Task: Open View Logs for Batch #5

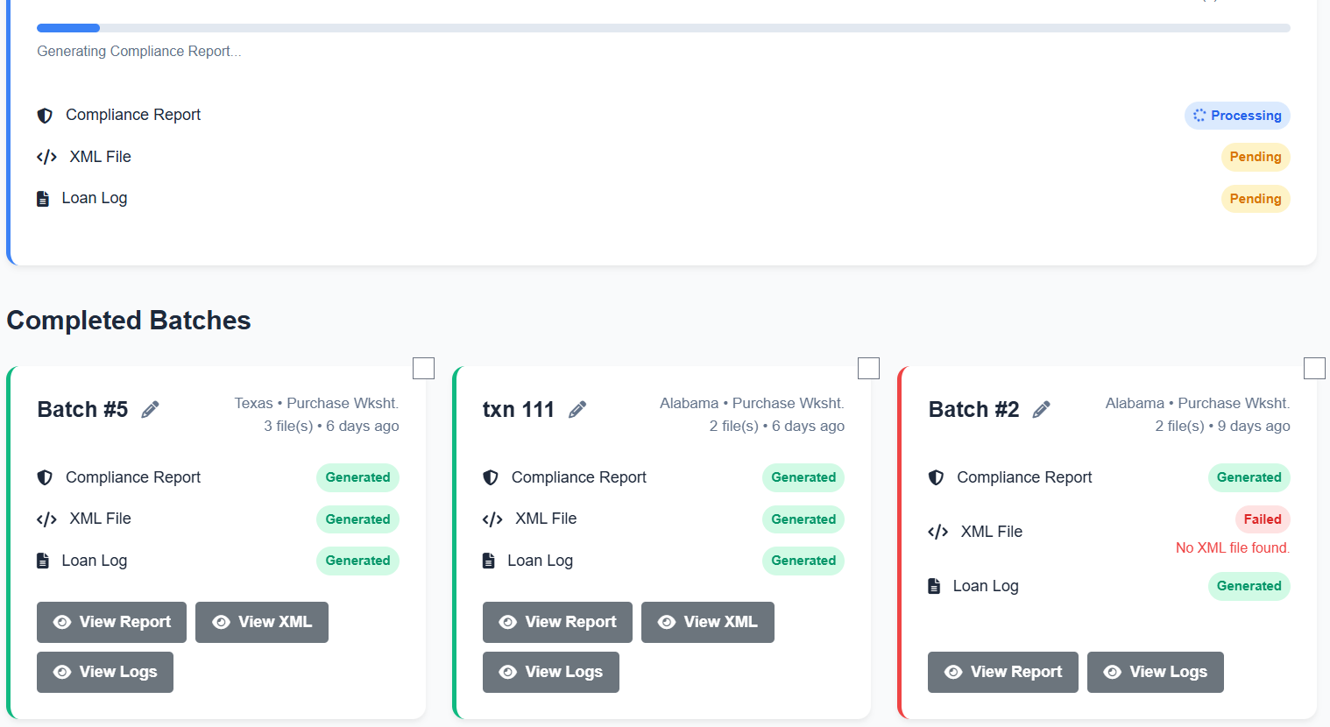Action: point(105,672)
